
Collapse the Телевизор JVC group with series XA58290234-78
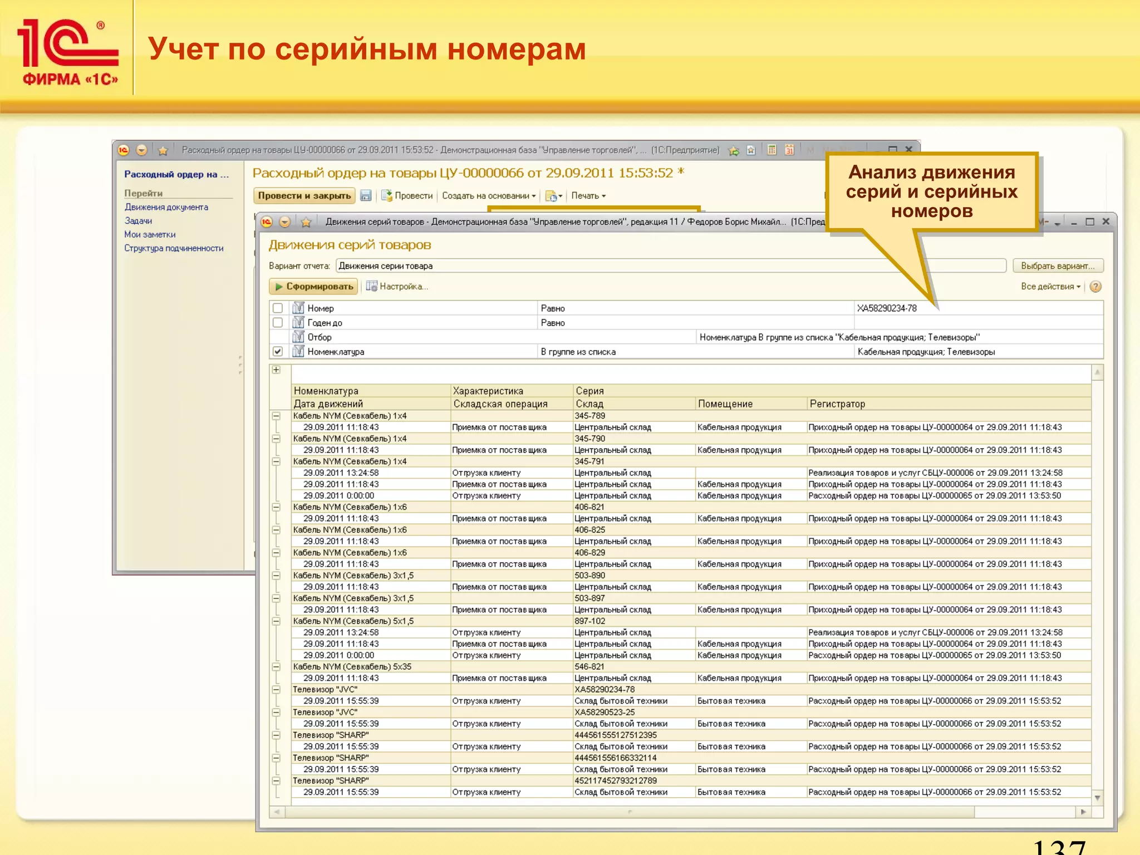click(x=276, y=690)
